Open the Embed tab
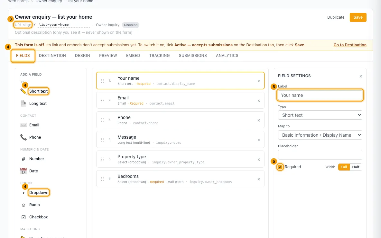 133,56
